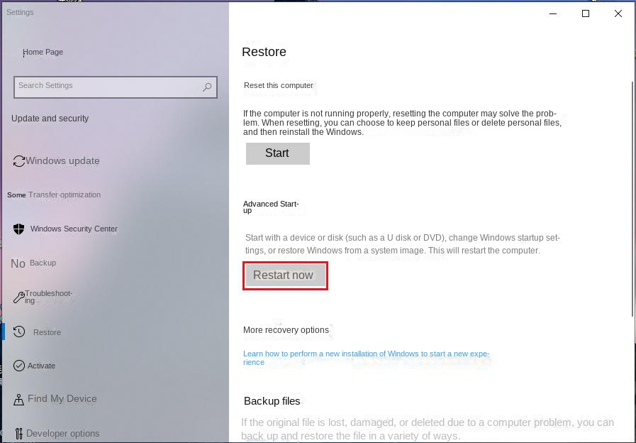Click Start to reset this computer
Image resolution: width=636 pixels, height=443 pixels.
(x=277, y=153)
